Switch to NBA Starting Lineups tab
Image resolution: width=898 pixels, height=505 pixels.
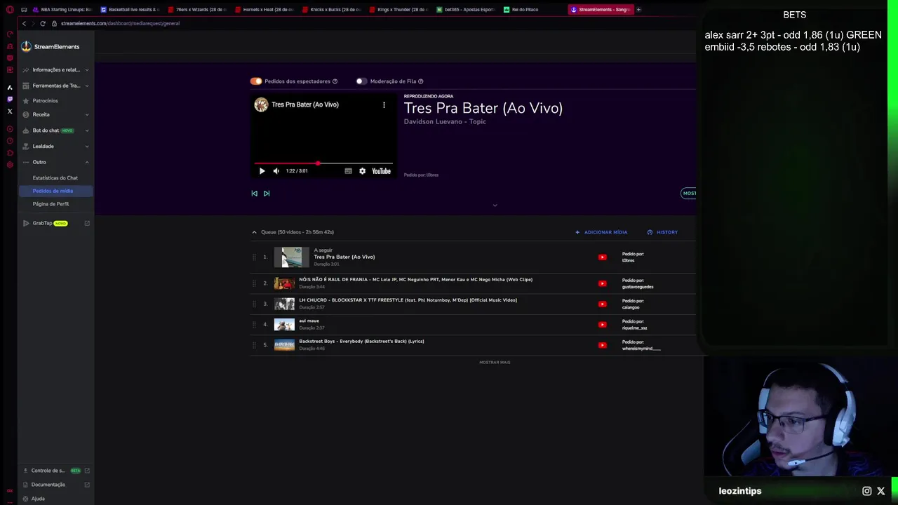(x=62, y=10)
